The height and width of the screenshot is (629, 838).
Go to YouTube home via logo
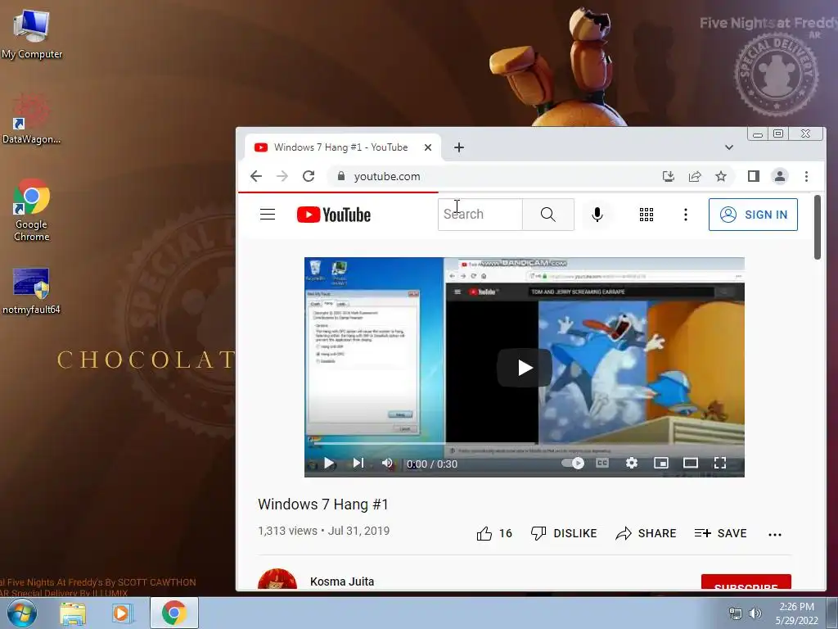334,215
